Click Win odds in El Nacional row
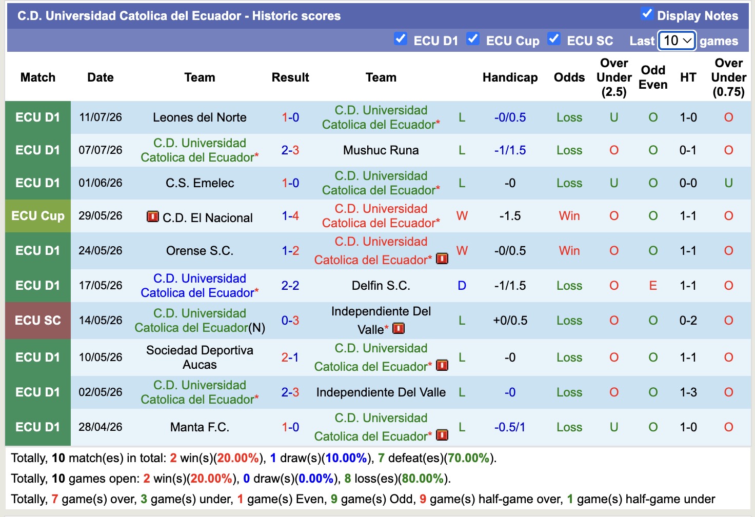The width and height of the screenshot is (755, 517). point(569,216)
